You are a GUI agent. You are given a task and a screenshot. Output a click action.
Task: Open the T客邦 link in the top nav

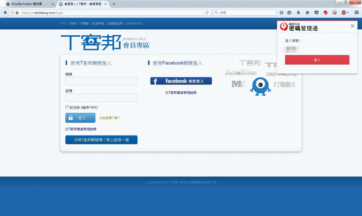click(73, 23)
